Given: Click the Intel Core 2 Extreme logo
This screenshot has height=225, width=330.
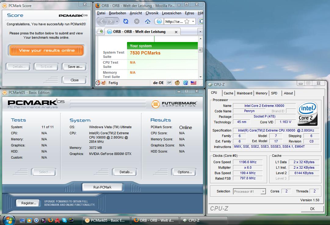Looking at the screenshot, I should coord(307,114).
